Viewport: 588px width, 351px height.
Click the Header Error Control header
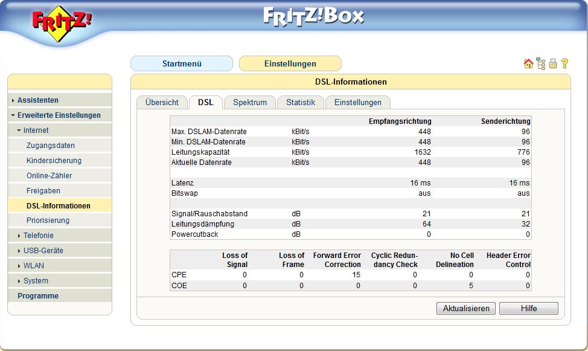point(508,260)
